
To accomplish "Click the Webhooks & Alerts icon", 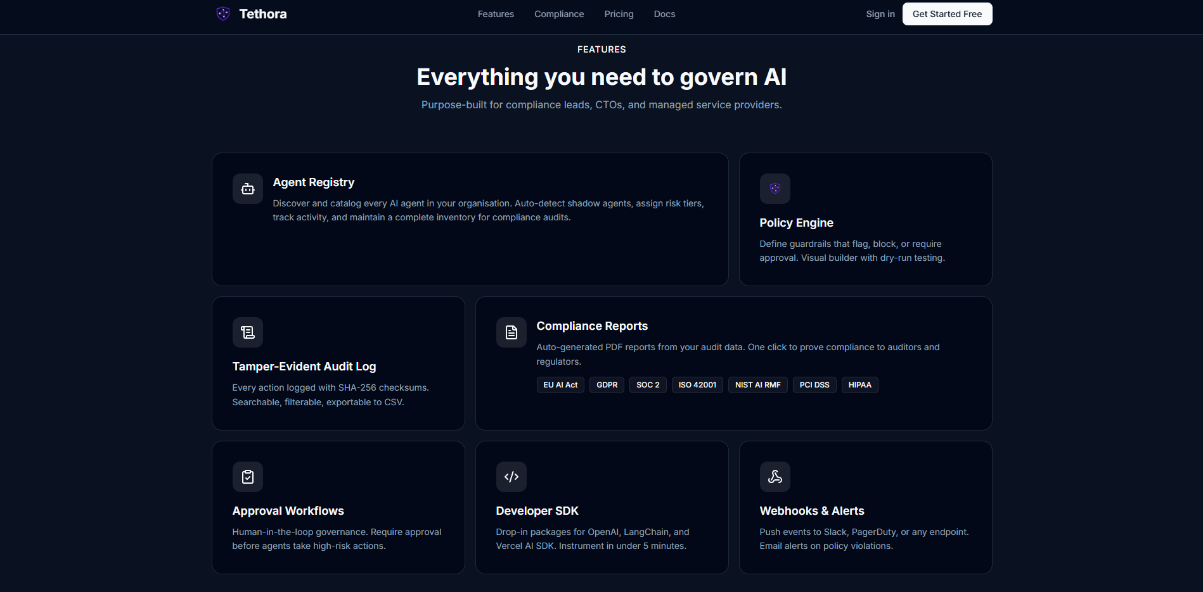I will (x=775, y=476).
